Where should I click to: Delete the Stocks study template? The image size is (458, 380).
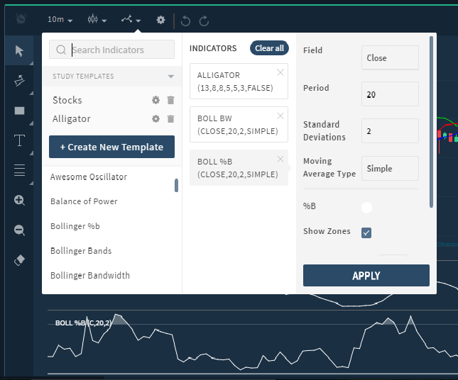click(x=170, y=100)
